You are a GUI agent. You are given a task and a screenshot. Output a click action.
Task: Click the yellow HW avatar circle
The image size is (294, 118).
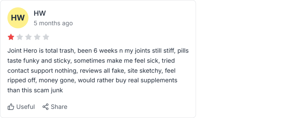[x=18, y=18]
